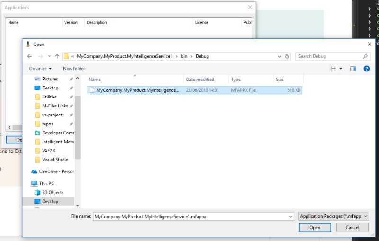Click MyCompany.MyProduct.MyIntelligenceService1 path segment

125,56
